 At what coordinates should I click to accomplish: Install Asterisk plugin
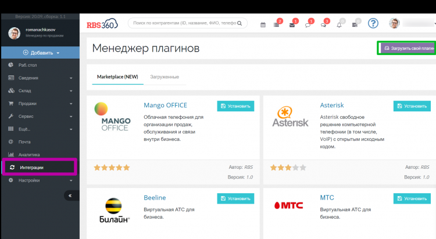pyautogui.click(x=412, y=106)
